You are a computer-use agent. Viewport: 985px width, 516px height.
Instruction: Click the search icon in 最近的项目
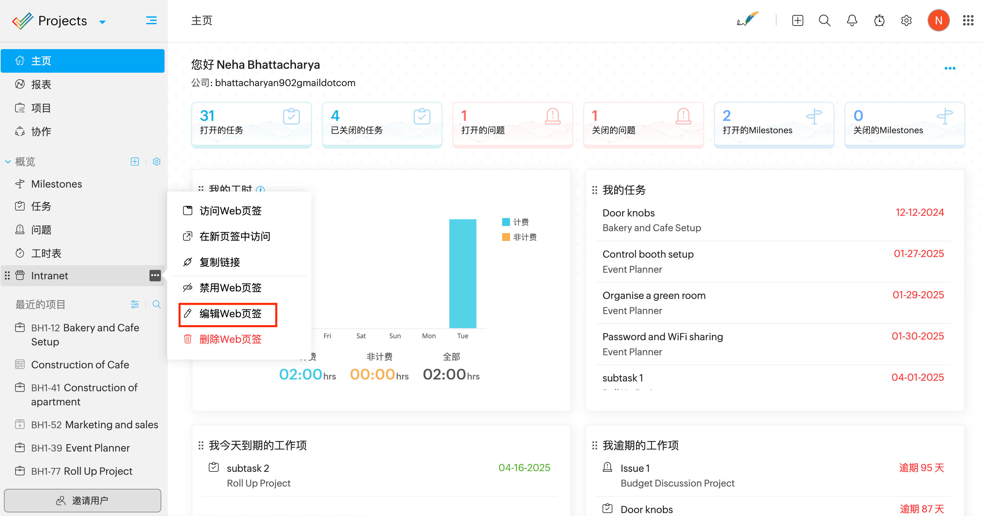(x=156, y=304)
